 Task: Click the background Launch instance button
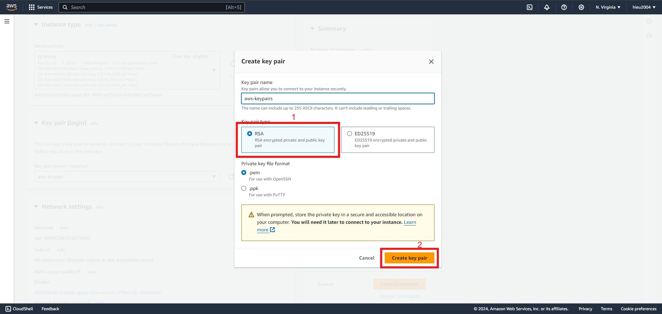click(400, 284)
